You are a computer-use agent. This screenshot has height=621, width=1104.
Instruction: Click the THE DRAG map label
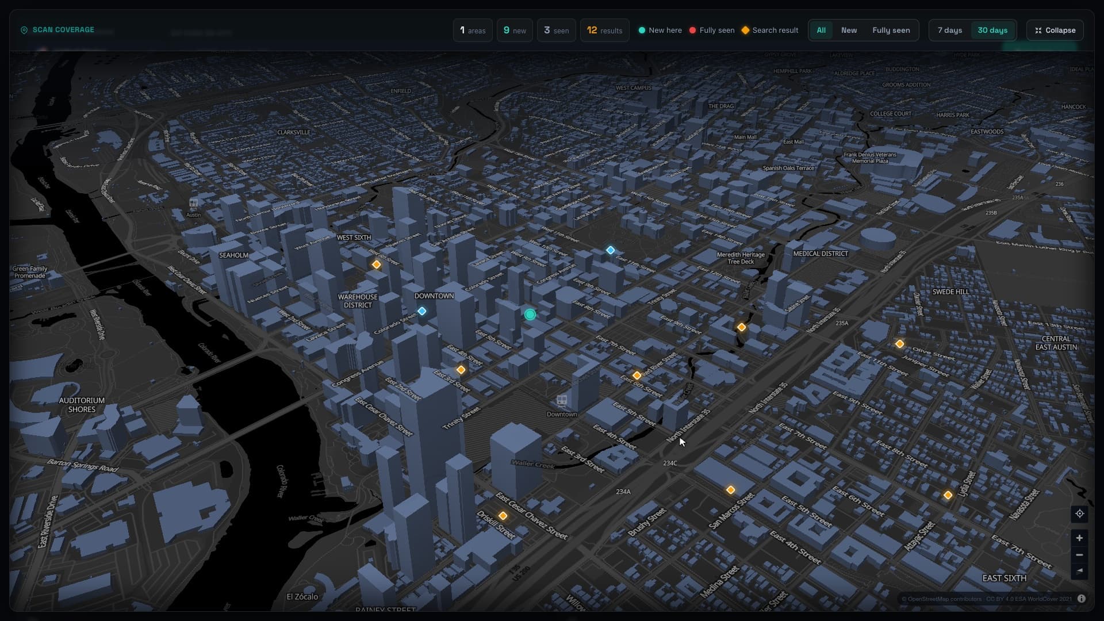(x=721, y=106)
